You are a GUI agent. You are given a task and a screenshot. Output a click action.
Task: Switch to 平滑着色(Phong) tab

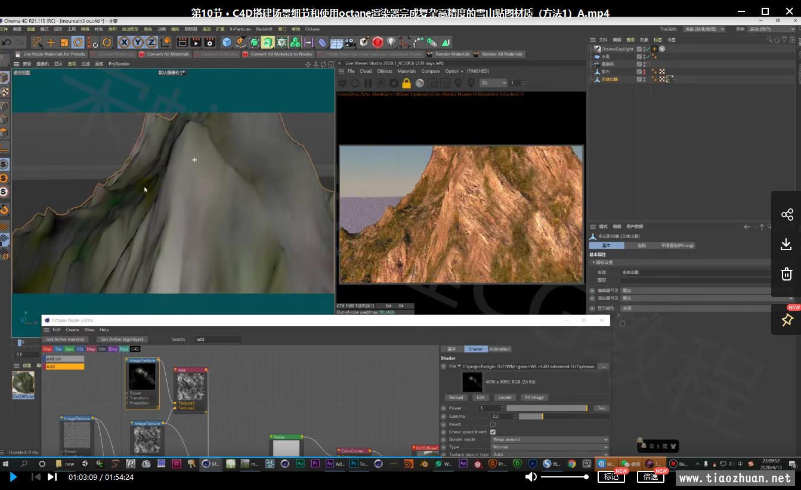tap(677, 245)
